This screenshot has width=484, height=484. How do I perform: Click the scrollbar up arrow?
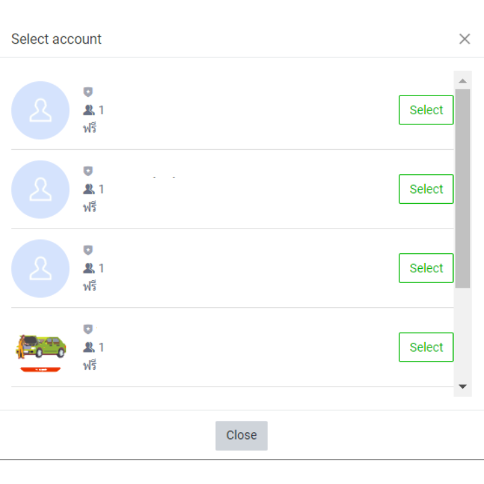(x=462, y=81)
